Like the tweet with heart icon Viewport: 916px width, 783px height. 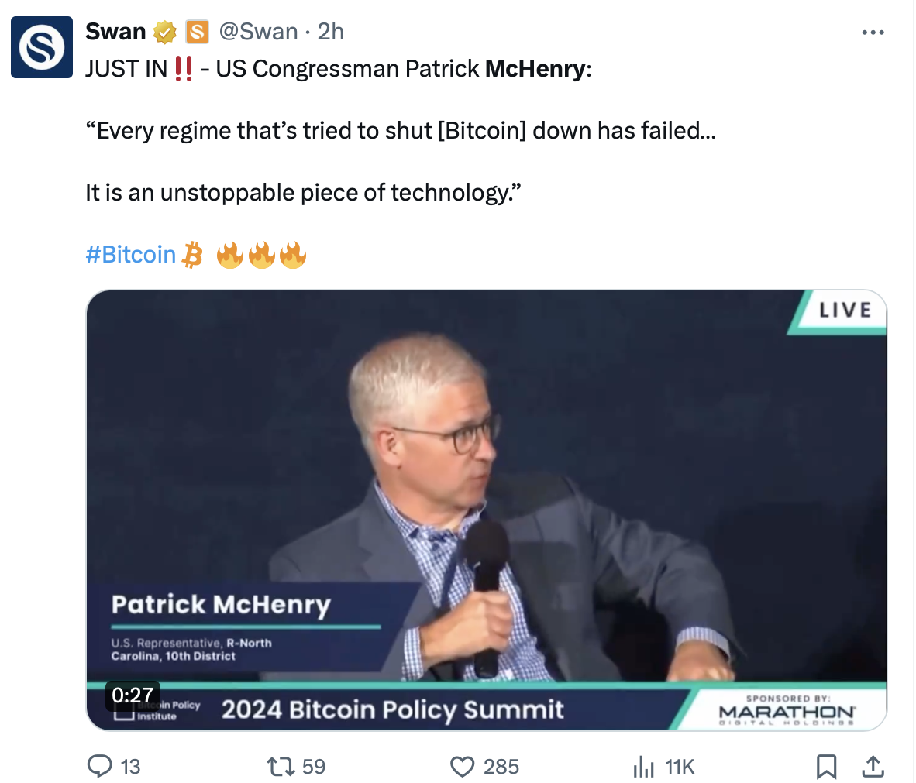pyautogui.click(x=462, y=766)
